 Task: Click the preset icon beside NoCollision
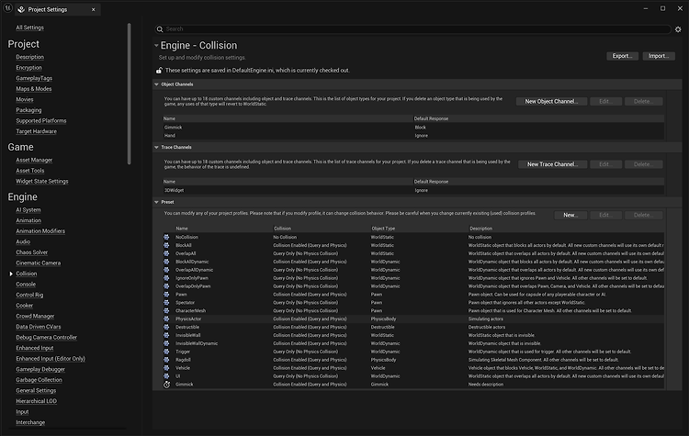(166, 237)
